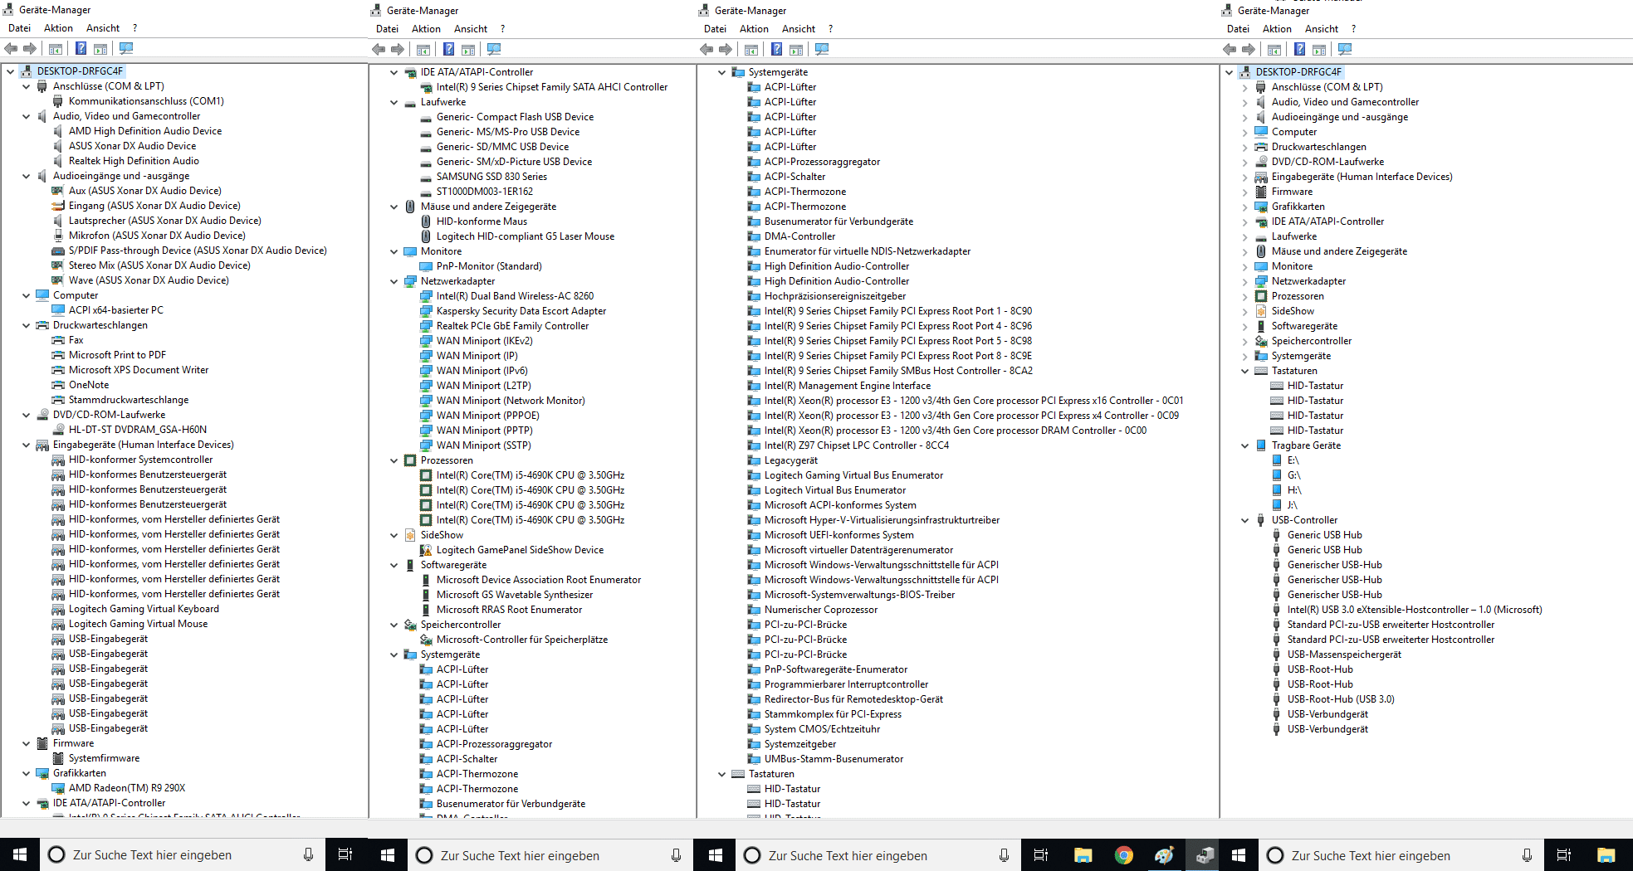Image resolution: width=1633 pixels, height=871 pixels.
Task: Click the Kommunikationsanschluss (COM1) port icon
Action: 58,101
